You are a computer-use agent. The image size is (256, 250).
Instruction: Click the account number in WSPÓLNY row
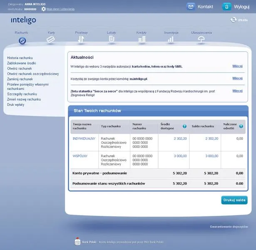[142, 160]
